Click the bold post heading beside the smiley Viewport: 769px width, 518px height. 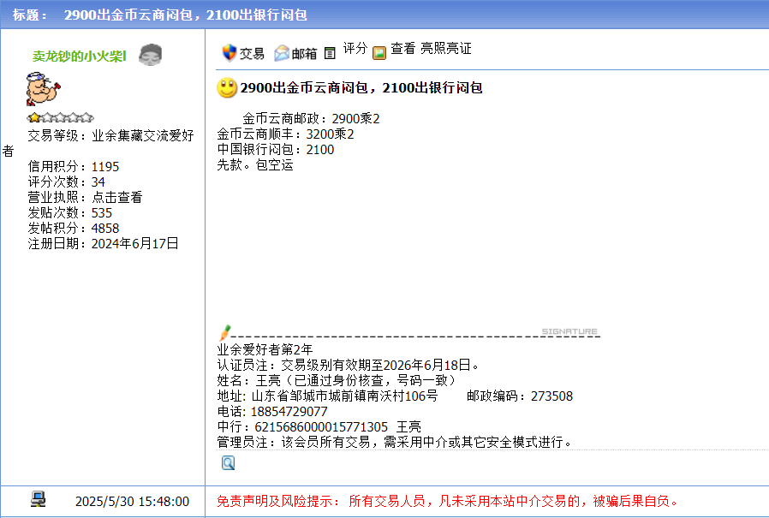(361, 88)
